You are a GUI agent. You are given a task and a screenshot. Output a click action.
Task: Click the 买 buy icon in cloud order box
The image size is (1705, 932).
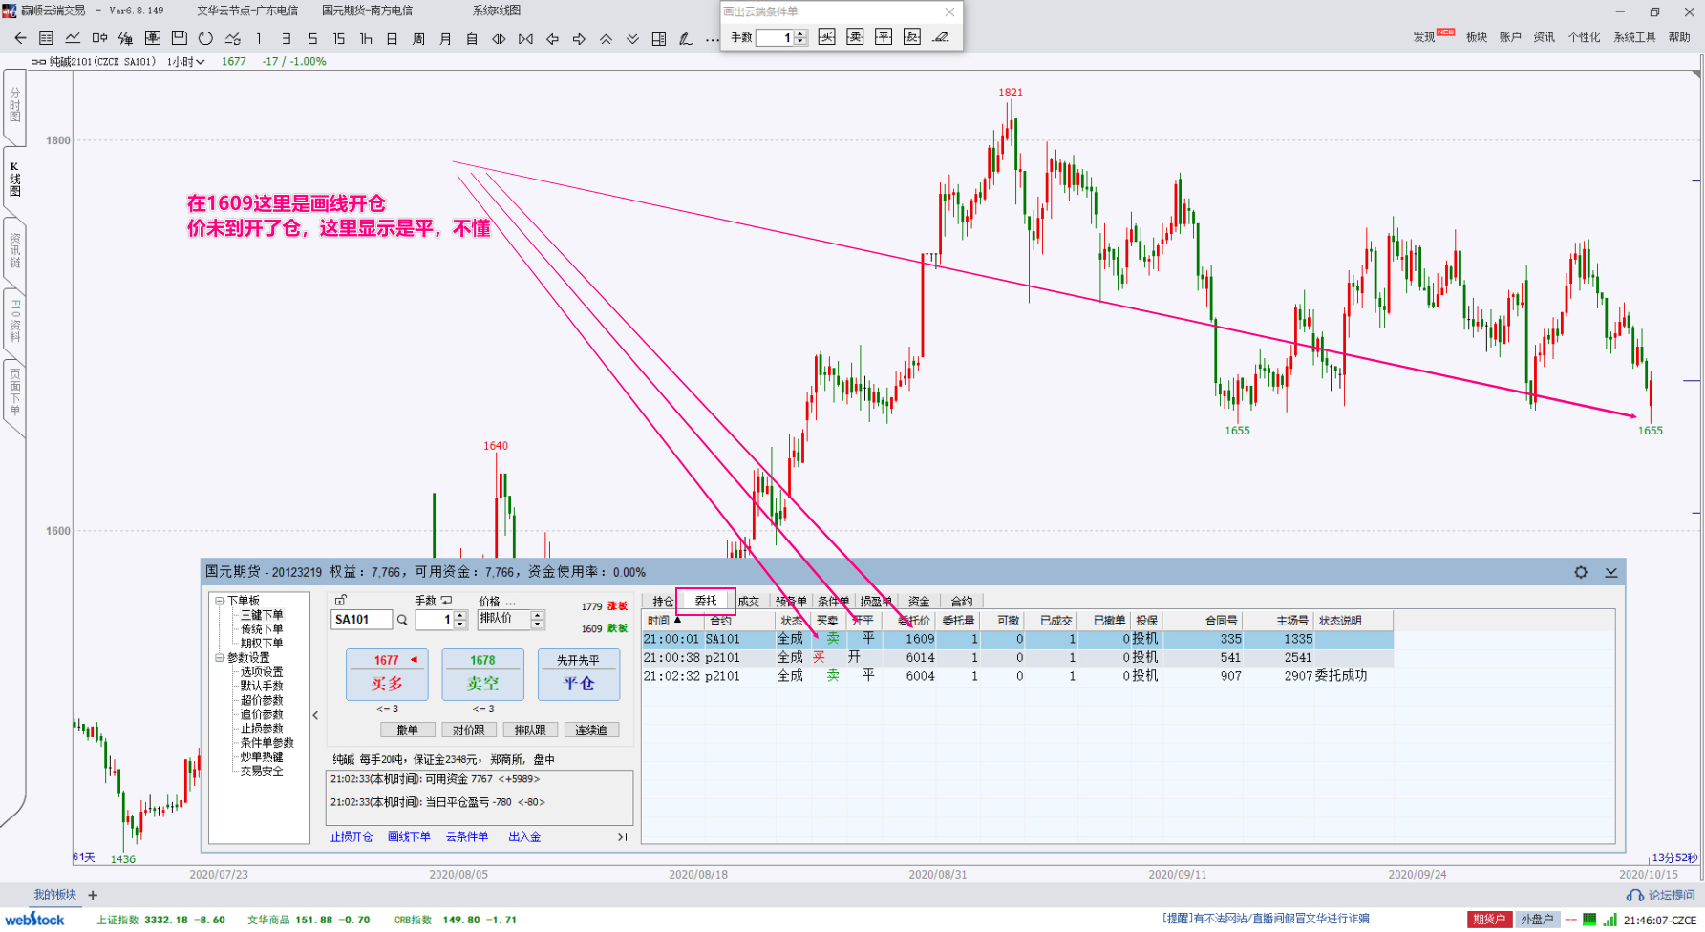coord(827,37)
